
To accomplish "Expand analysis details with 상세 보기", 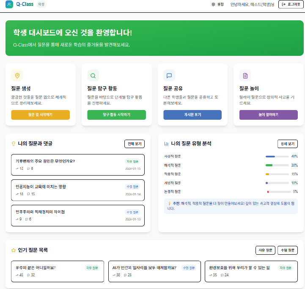I will tap(287, 144).
